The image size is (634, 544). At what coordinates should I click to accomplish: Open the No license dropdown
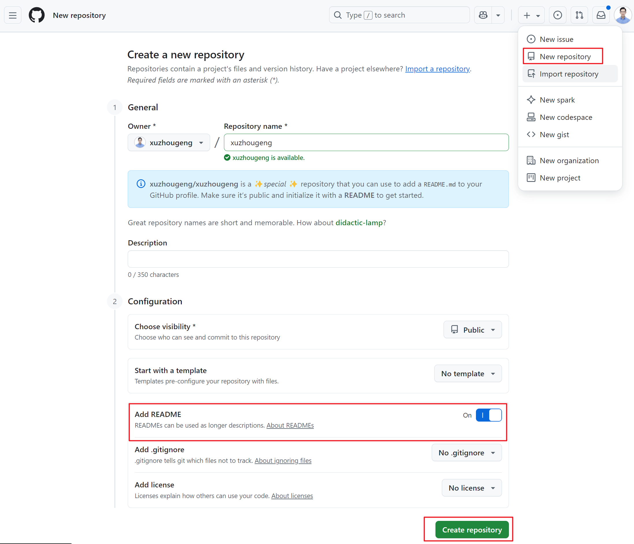472,488
